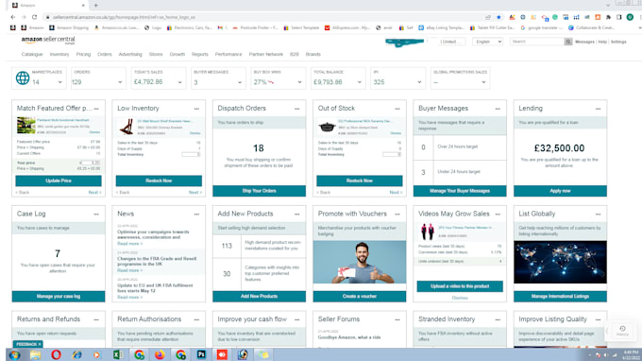Click the List Globally world map image
This screenshot has height=361, width=642.
[x=560, y=262]
